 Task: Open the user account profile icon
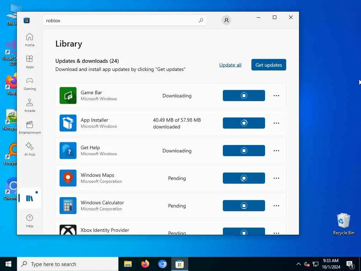[226, 20]
